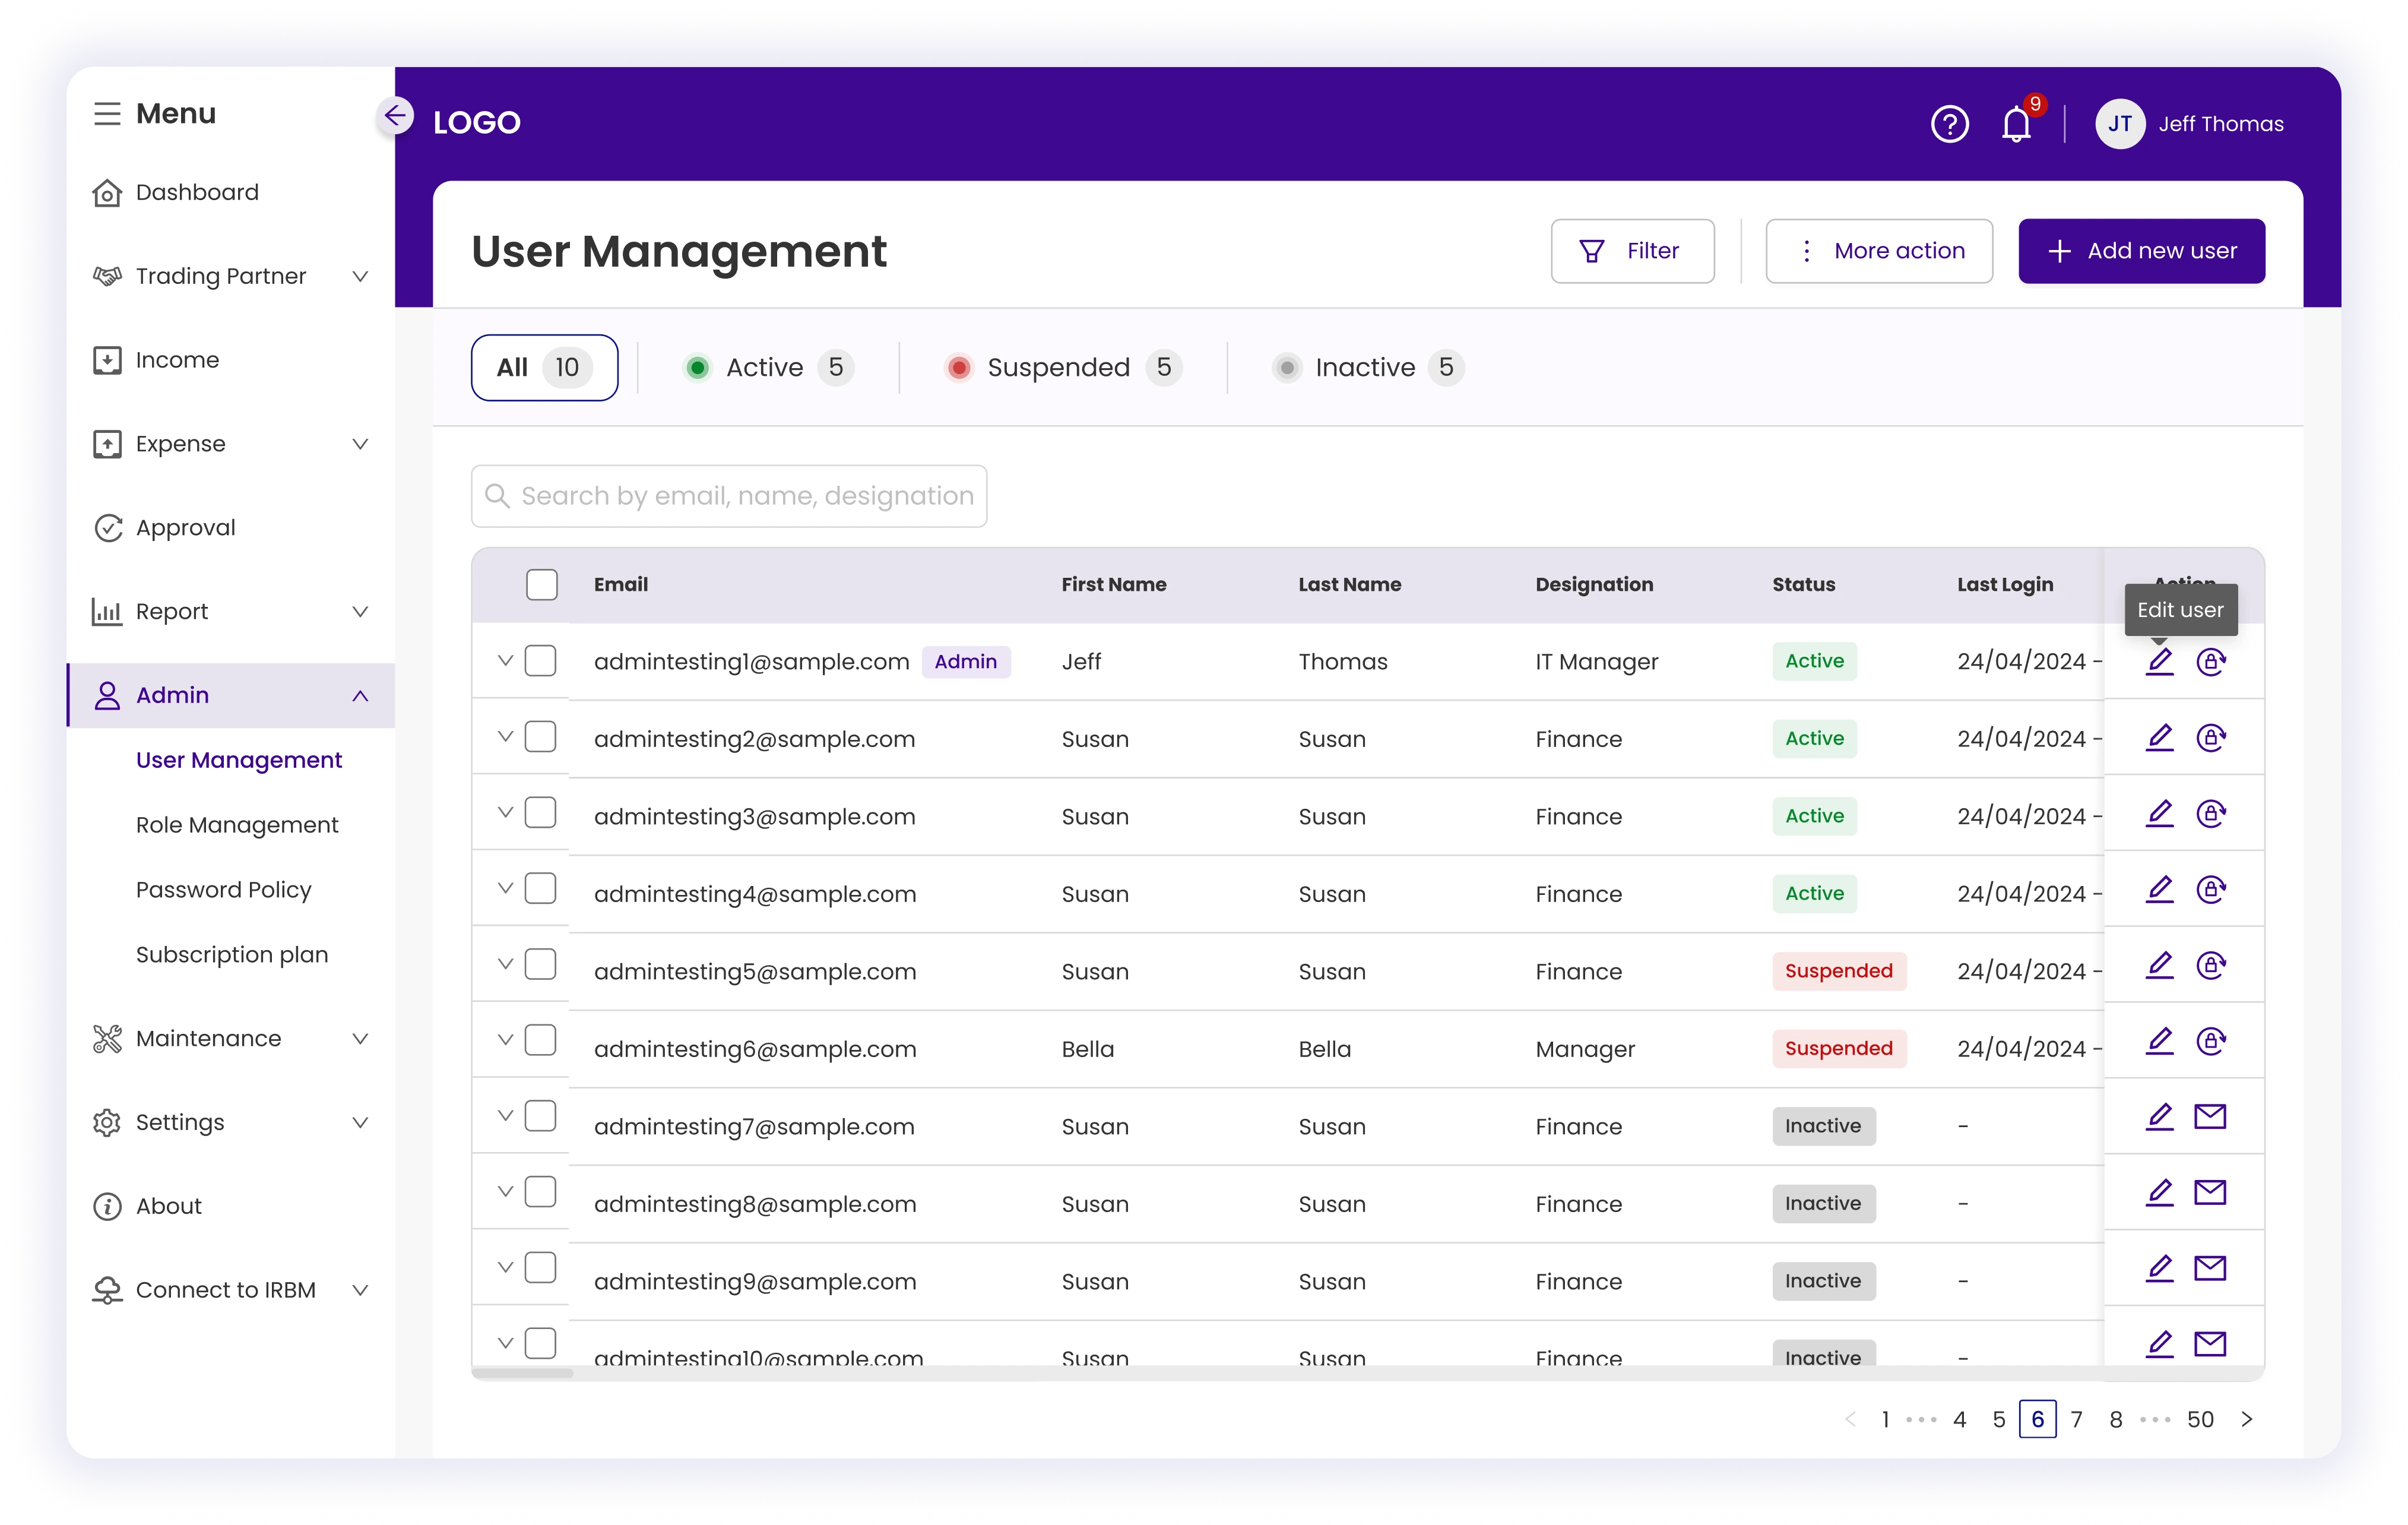Image resolution: width=2408 pixels, height=1525 pixels.
Task: Expand the Settings menu chevron
Action: (361, 1123)
